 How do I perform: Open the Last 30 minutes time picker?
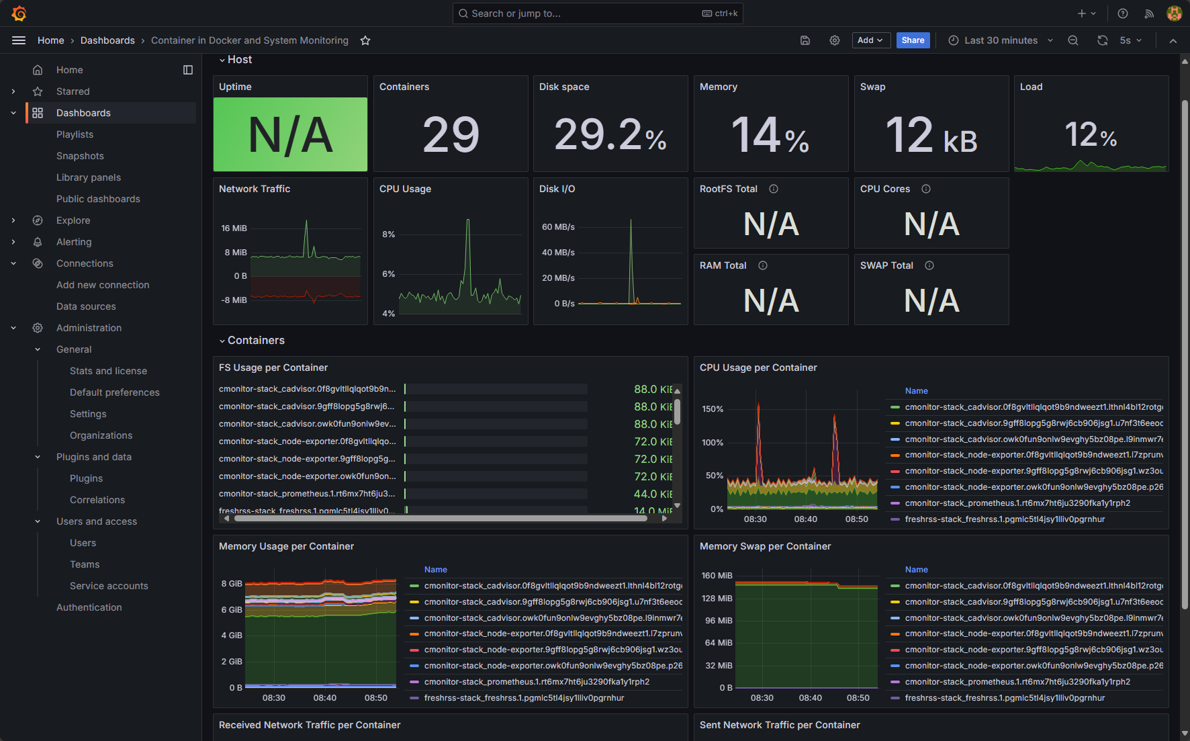[x=1000, y=40]
